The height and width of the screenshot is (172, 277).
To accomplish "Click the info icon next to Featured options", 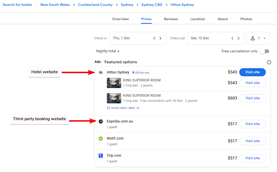I will point(269,62).
